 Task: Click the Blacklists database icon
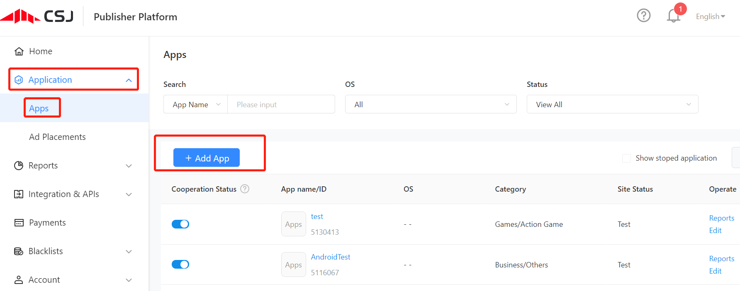[x=19, y=251]
